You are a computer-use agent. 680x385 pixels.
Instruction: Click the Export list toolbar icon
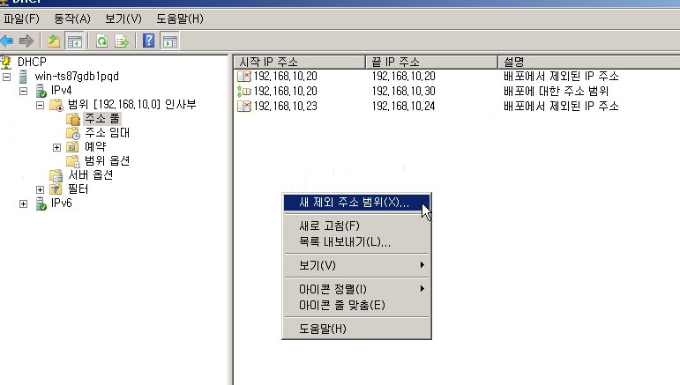(x=122, y=41)
